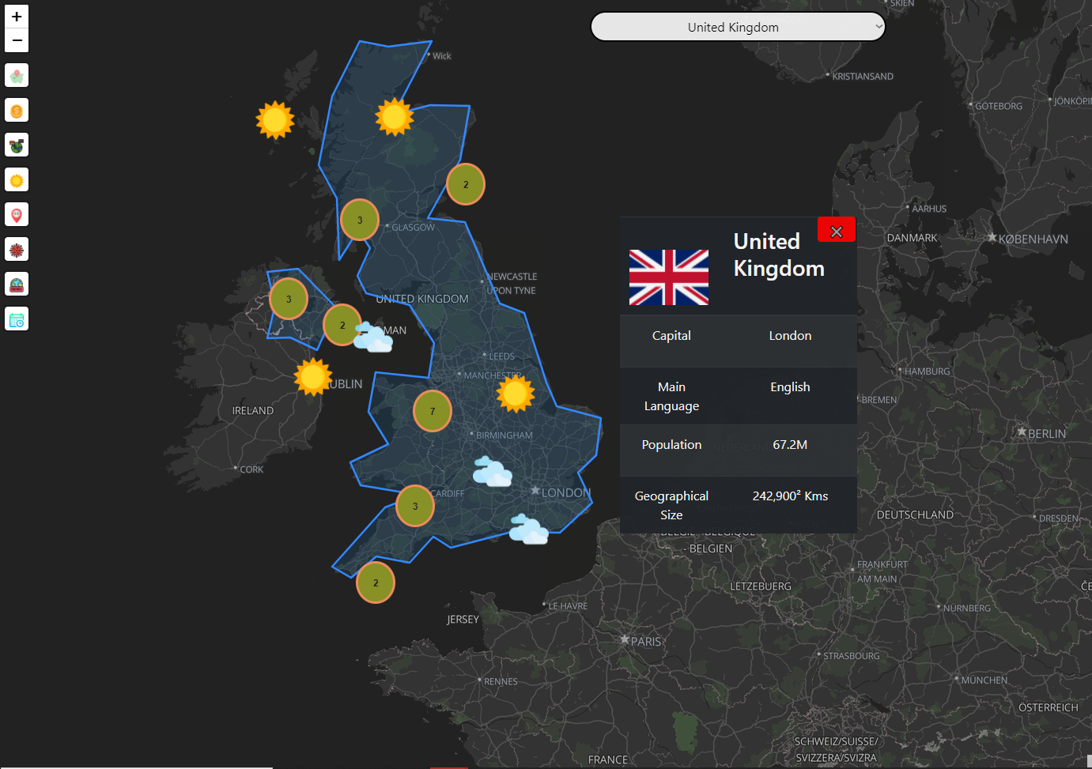Click the globe with flags icon
The width and height of the screenshot is (1092, 769).
pos(17,145)
